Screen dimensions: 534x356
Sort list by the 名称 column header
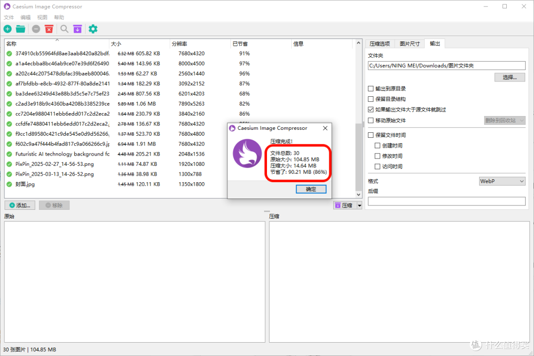(x=56, y=44)
